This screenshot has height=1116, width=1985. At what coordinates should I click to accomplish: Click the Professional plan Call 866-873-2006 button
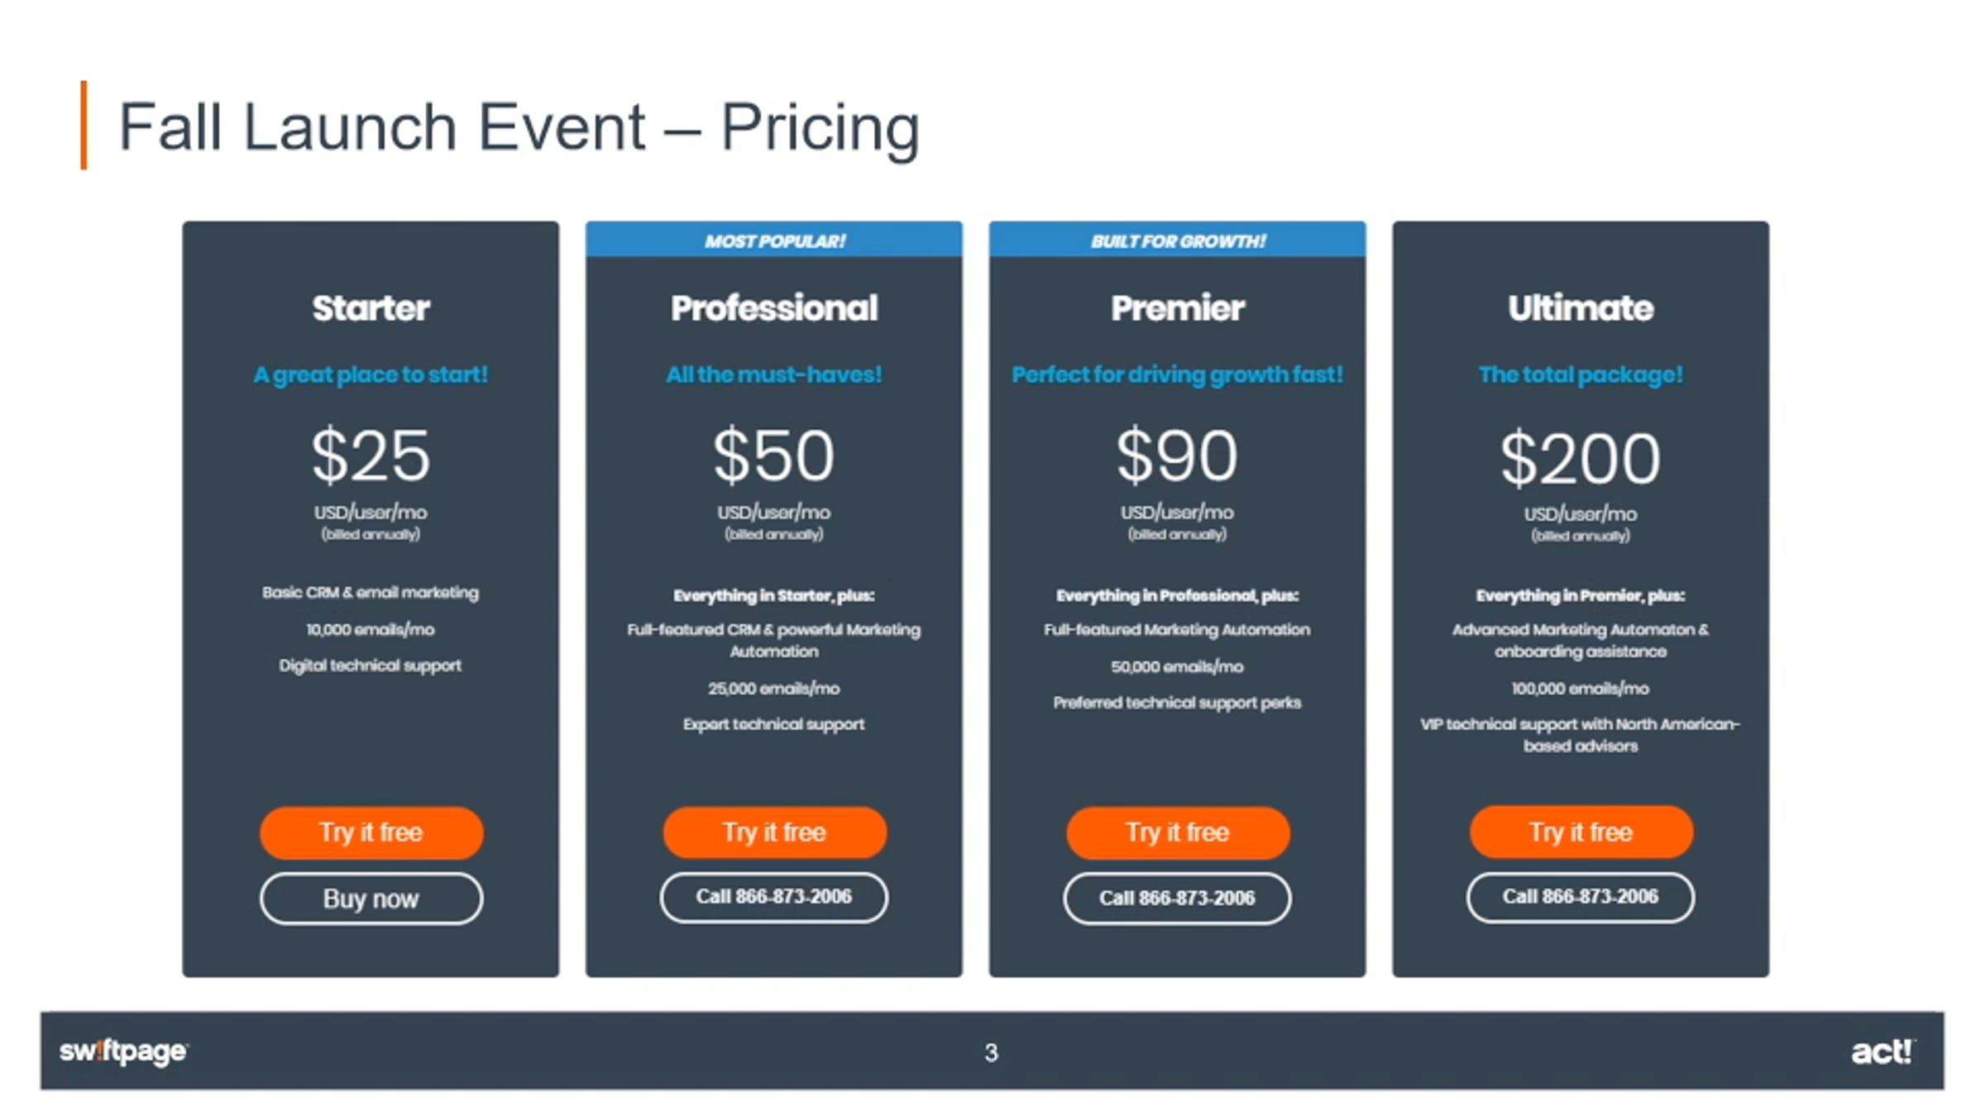click(774, 897)
